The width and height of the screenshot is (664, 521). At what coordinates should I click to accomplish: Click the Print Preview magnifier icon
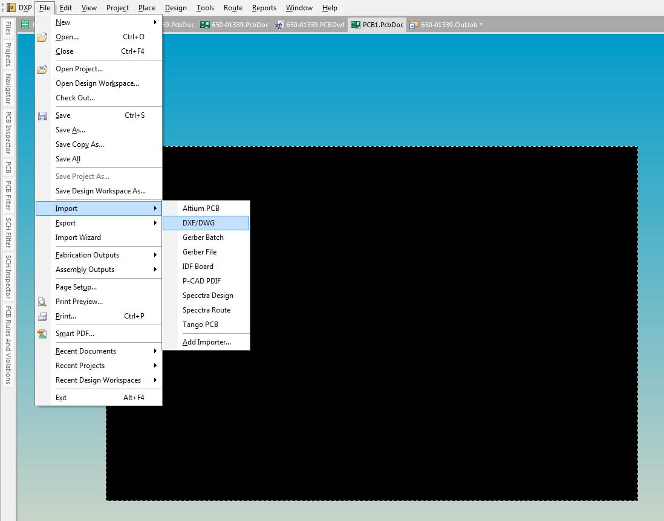(x=42, y=302)
